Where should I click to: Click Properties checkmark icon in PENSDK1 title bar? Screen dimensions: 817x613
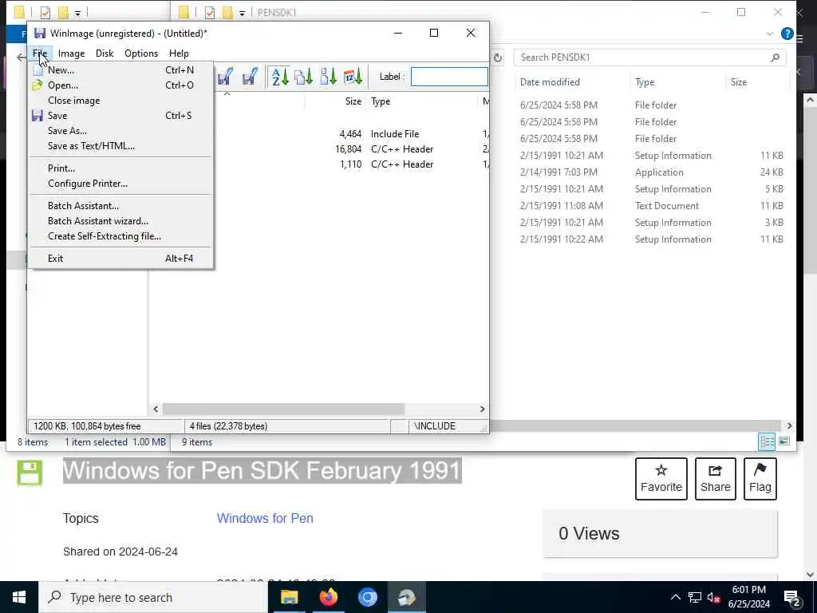pos(210,12)
